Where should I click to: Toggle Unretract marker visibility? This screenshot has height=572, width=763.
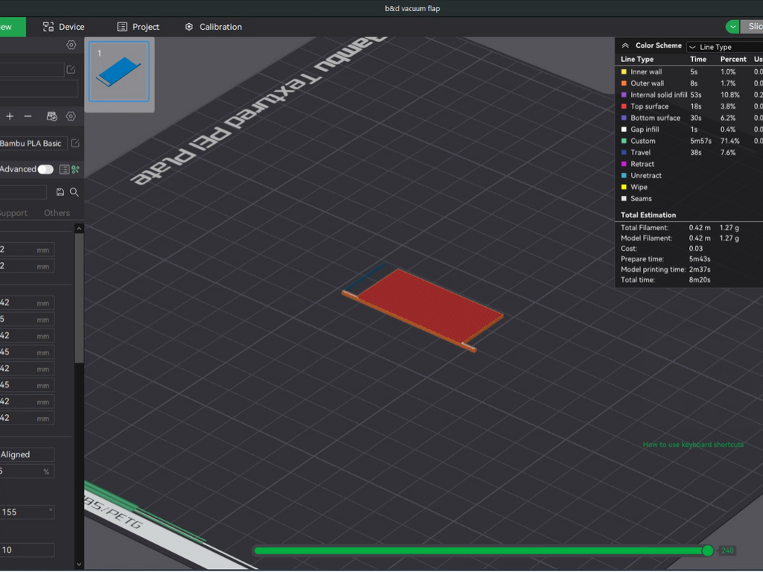(624, 176)
